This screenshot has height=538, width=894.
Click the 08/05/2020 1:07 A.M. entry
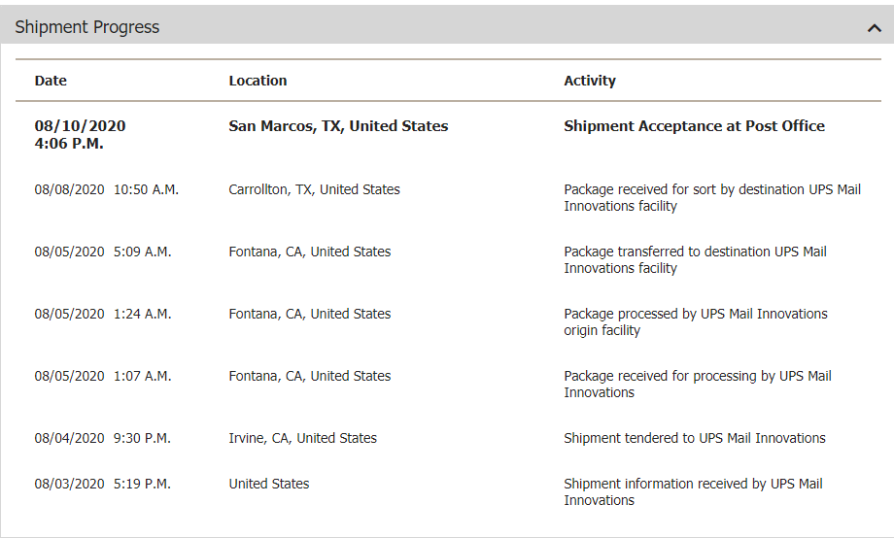pyautogui.click(x=103, y=376)
